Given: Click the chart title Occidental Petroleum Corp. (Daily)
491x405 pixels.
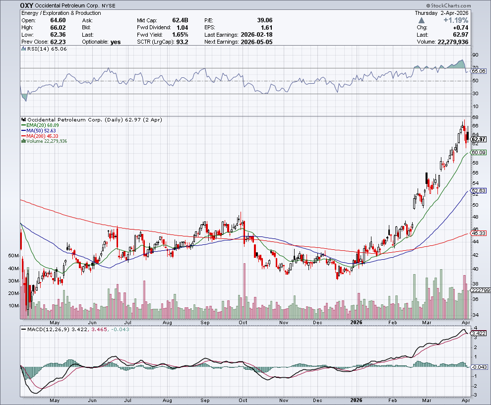Looking at the screenshot, I should coord(75,119).
